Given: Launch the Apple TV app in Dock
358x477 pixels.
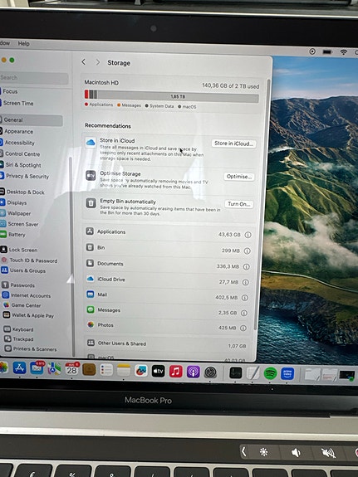Looking at the screenshot, I should (x=158, y=371).
